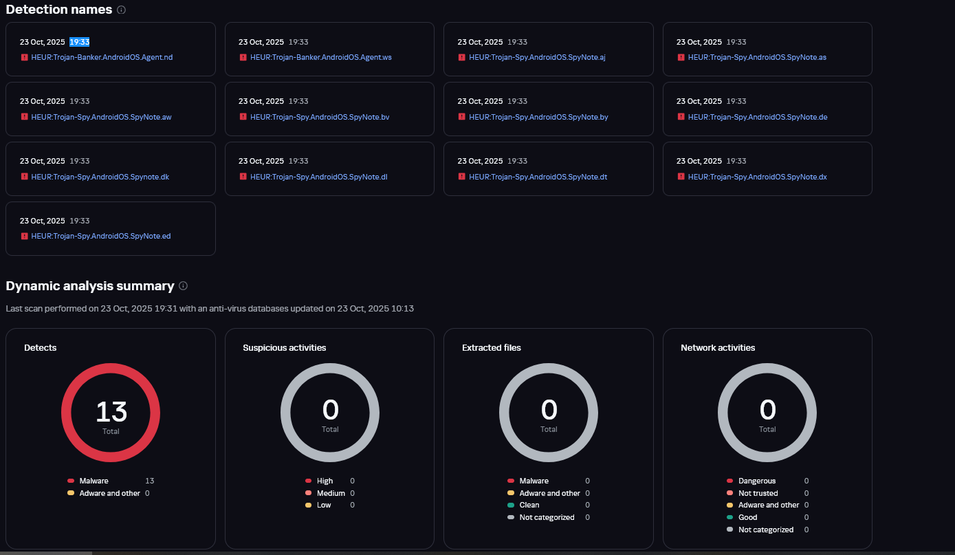Click green Clean legend dot in Extracted files
Screen dimensions: 955x555
click(x=511, y=505)
